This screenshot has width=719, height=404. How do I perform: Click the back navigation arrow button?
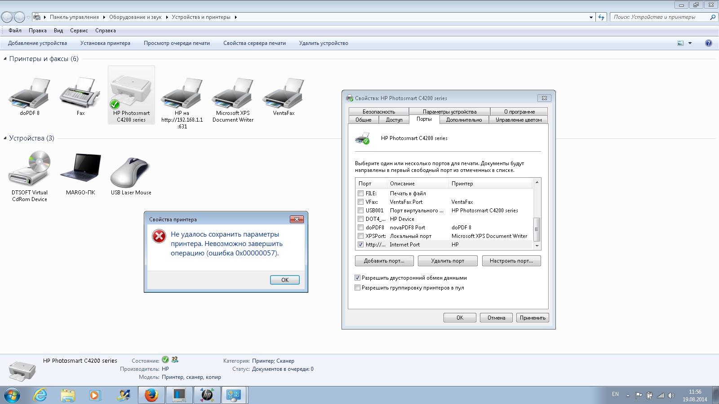[x=7, y=17]
